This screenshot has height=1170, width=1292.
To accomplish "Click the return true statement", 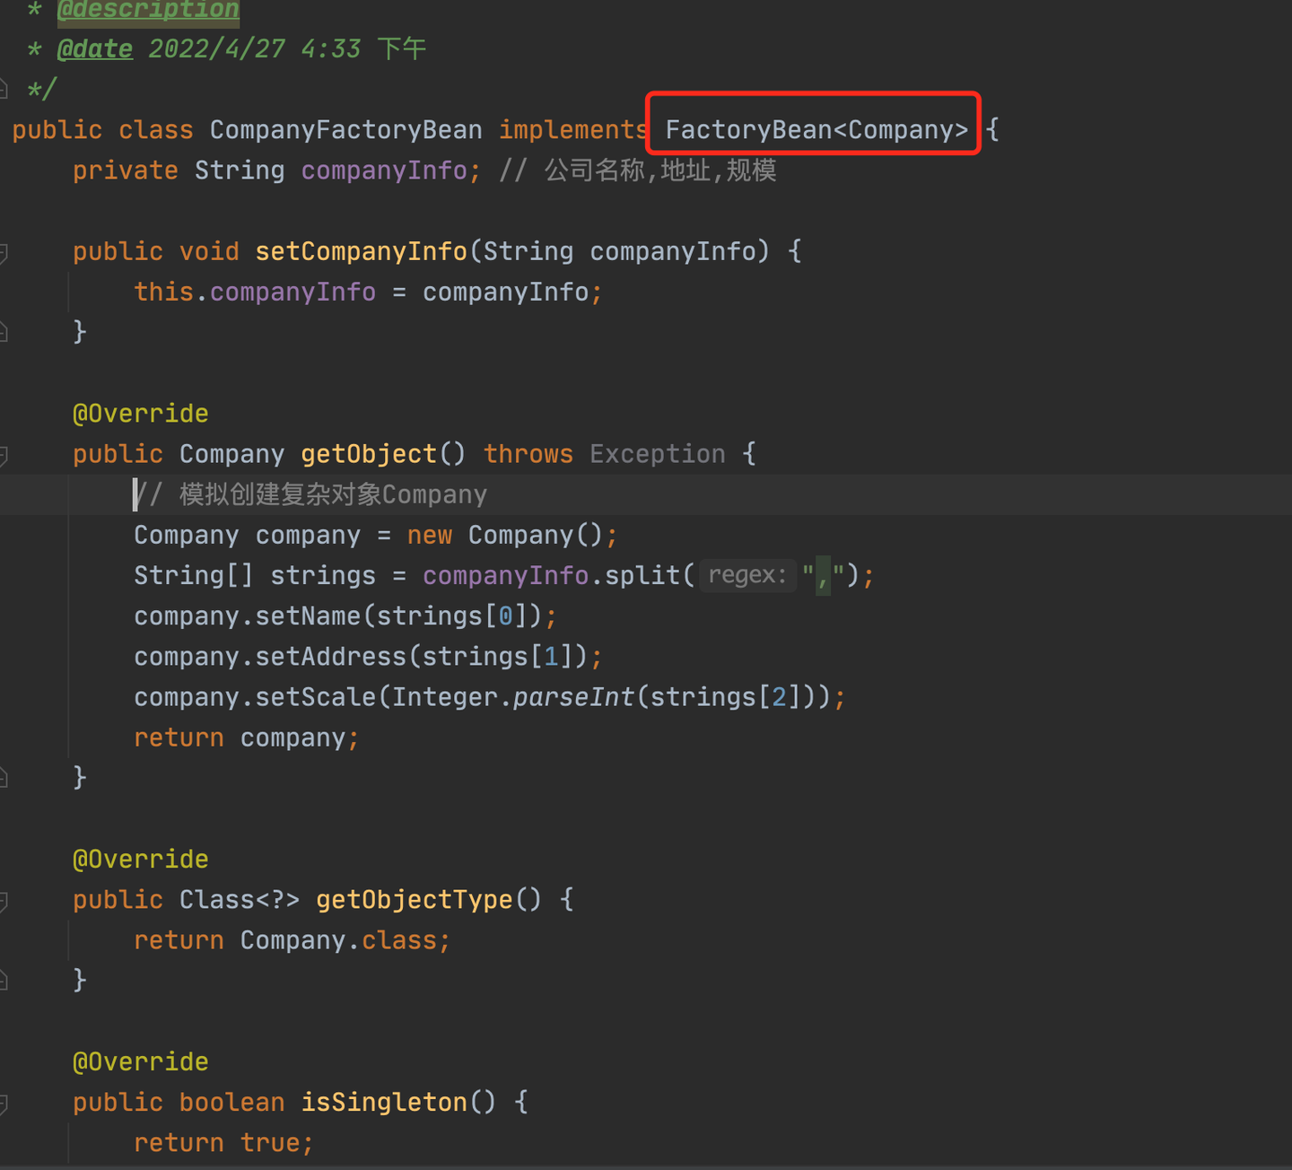I will click(223, 1143).
